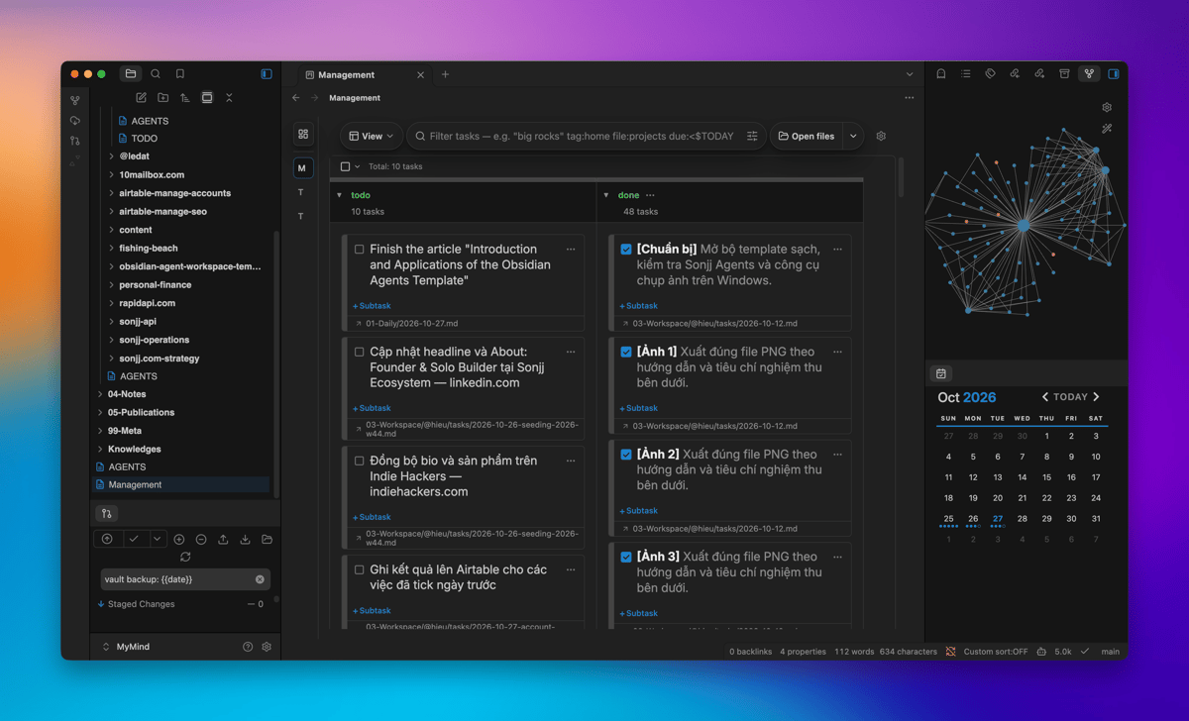Stage all changes with plus-circle icon
Image resolution: width=1189 pixels, height=721 pixels.
click(179, 540)
